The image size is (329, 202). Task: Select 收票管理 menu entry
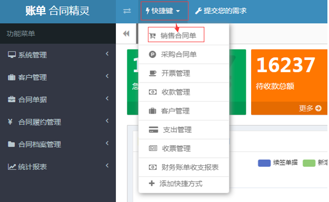[x=184, y=148]
